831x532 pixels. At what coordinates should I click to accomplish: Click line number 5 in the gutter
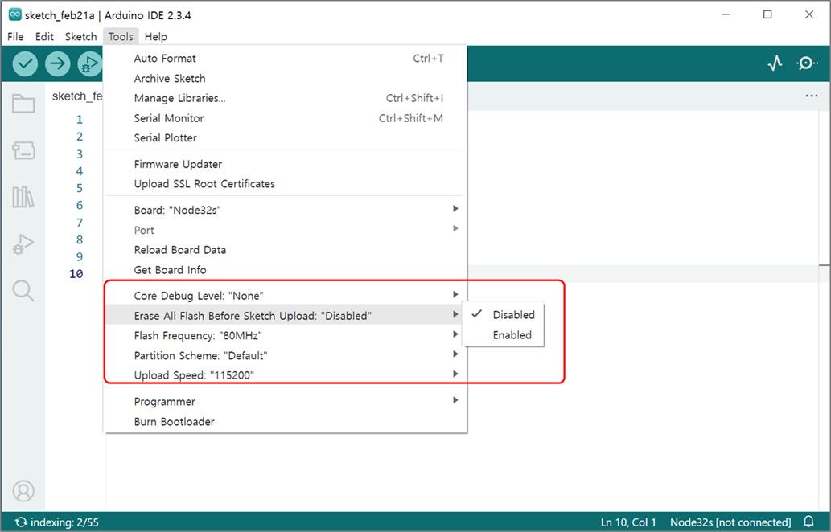[x=80, y=188]
